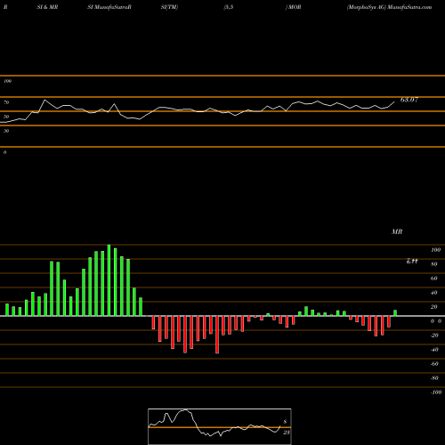Open the mini overview chart thumbnail
The height and width of the screenshot is (445, 445).
[220, 426]
